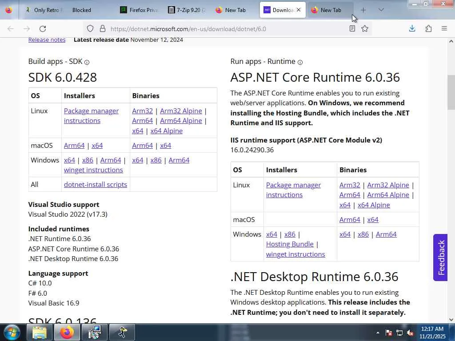Download ASP.NET Runtime Windows x86 installer
Image resolution: width=455 pixels, height=341 pixels.
pos(290,234)
